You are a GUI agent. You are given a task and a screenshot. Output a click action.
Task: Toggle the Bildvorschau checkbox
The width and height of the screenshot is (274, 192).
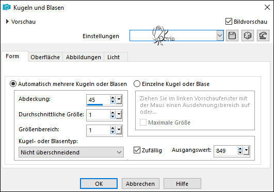(x=229, y=22)
